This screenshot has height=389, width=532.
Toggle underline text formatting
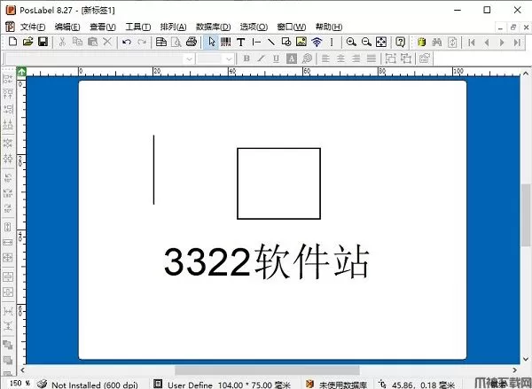pos(276,58)
